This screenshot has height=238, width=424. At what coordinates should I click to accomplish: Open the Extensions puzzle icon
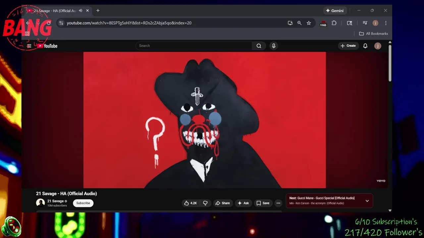point(334,23)
